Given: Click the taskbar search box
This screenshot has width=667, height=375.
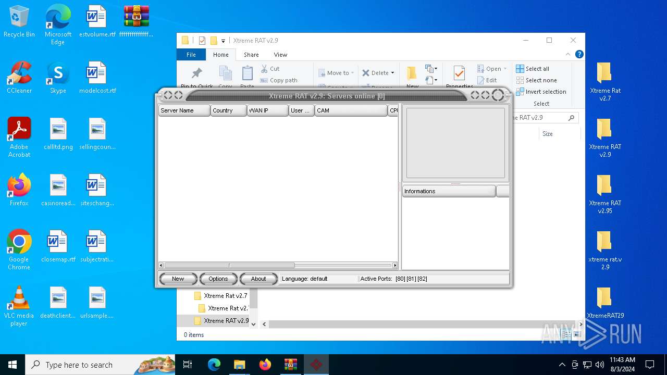Looking at the screenshot, I should point(100,365).
